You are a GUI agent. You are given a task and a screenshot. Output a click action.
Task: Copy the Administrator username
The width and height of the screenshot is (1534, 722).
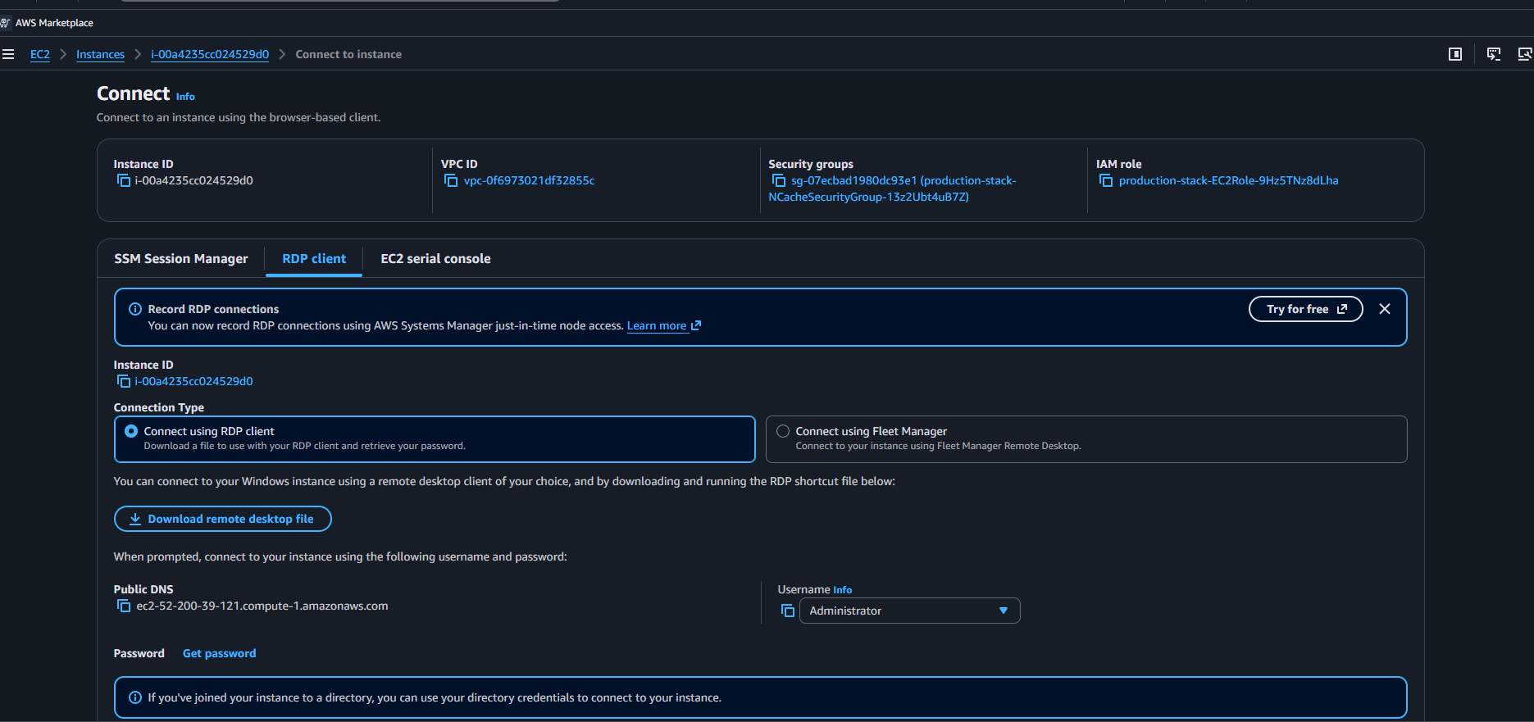point(788,611)
